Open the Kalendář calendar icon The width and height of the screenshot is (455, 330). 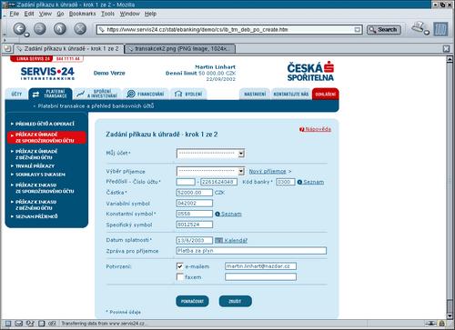pyautogui.click(x=218, y=240)
